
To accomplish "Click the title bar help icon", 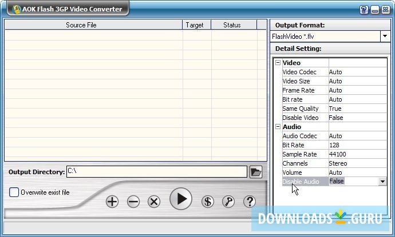I will point(364,10).
